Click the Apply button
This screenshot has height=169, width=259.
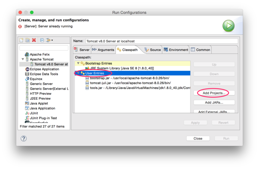coord(195,123)
